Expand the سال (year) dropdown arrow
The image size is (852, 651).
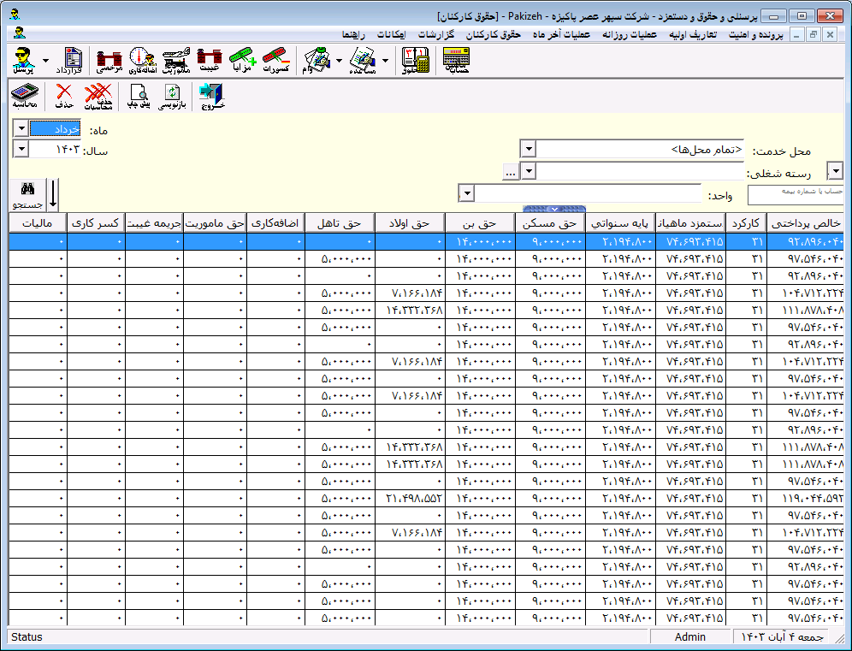[21, 149]
